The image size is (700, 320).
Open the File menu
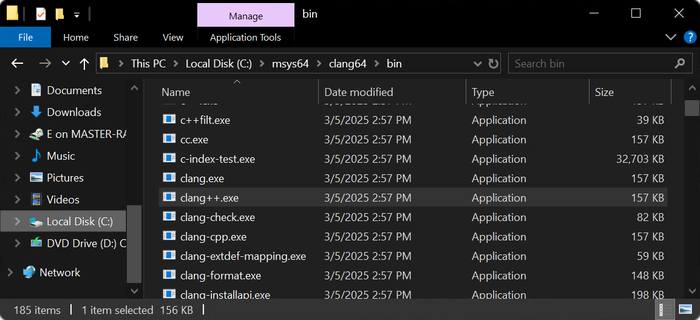pos(25,38)
